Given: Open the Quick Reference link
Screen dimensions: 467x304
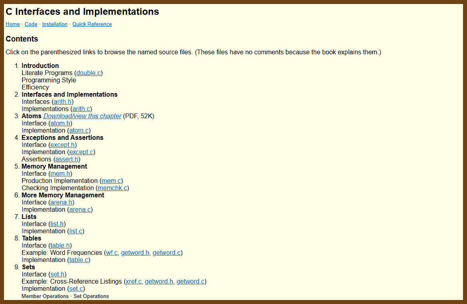Looking at the screenshot, I should 92,24.
